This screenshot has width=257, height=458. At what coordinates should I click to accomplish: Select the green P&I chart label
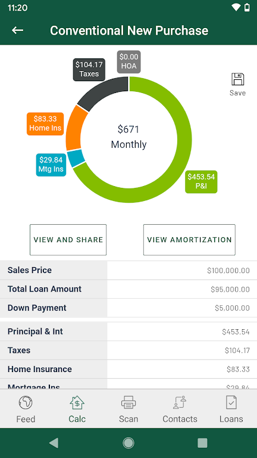[201, 182]
